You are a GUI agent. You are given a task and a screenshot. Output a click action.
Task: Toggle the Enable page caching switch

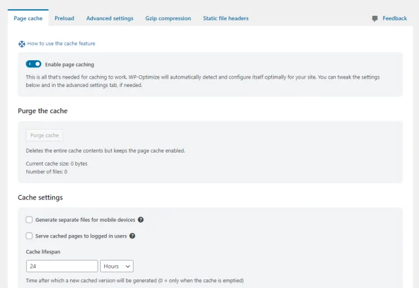33,64
